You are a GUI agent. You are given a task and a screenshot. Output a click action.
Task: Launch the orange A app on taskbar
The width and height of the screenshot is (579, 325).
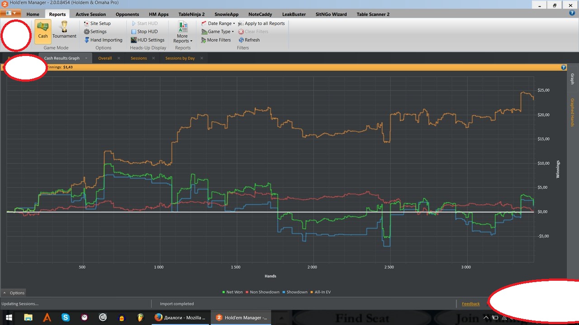[x=47, y=318]
